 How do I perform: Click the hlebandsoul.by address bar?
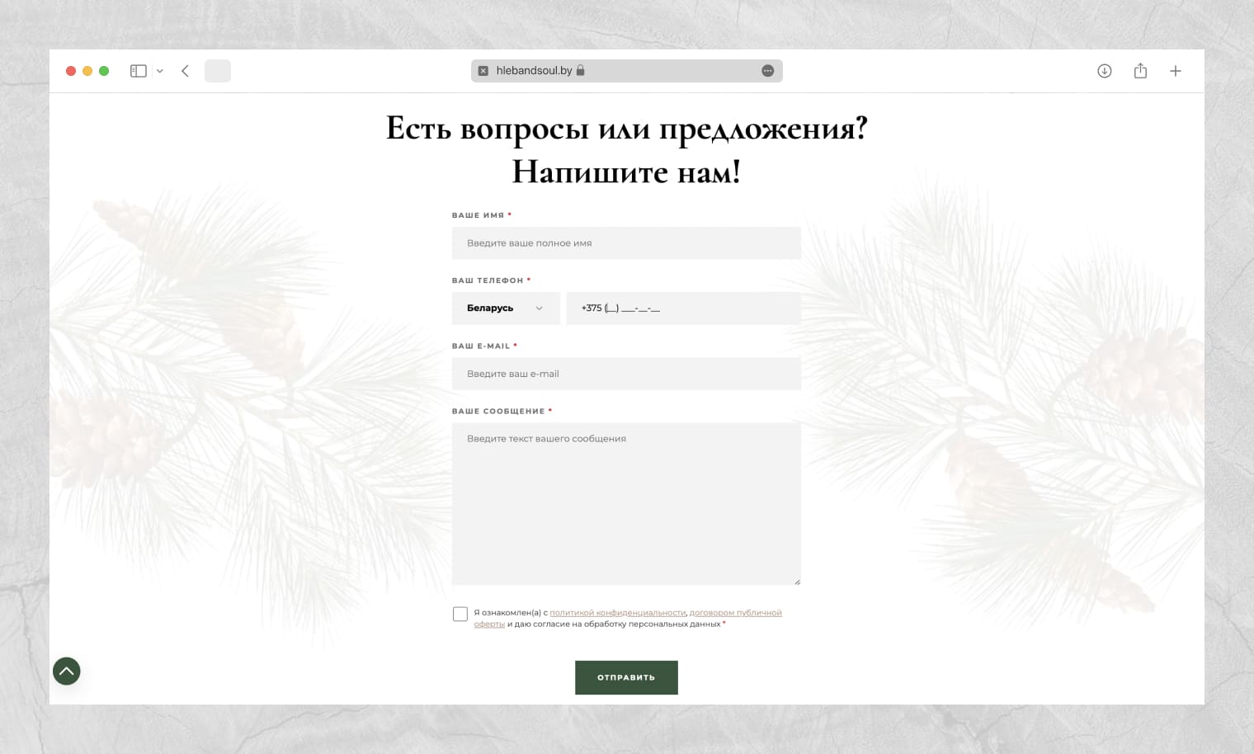click(x=627, y=71)
